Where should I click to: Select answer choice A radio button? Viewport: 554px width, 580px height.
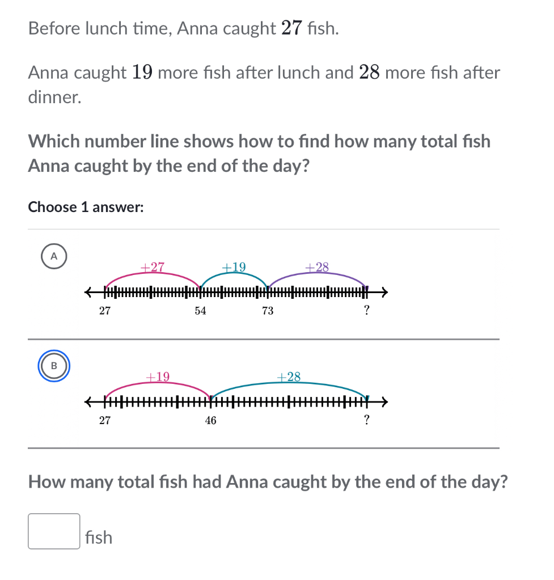[x=54, y=256]
